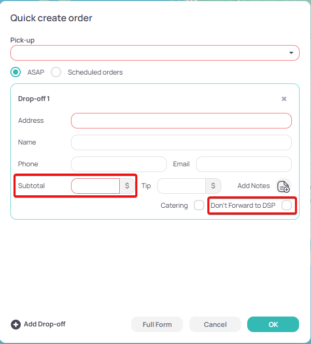311x344 pixels.
Task: Select the Phone input box
Action: click(x=119, y=164)
